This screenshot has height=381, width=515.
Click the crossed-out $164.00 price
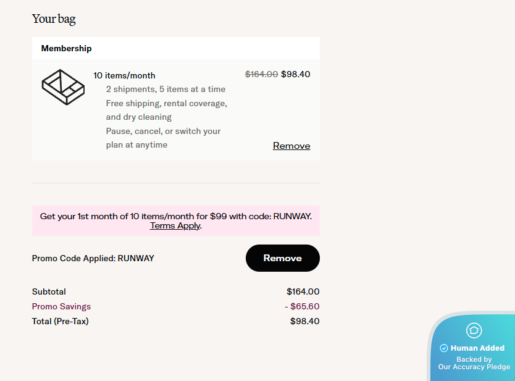(x=261, y=74)
